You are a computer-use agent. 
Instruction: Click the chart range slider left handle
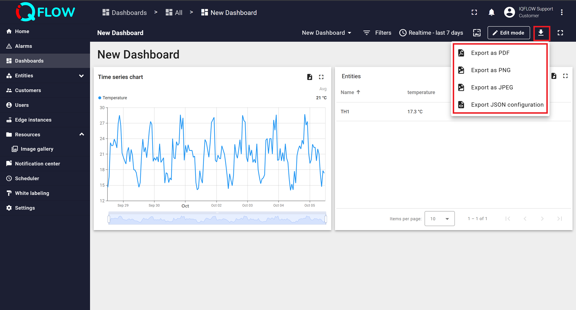click(109, 219)
